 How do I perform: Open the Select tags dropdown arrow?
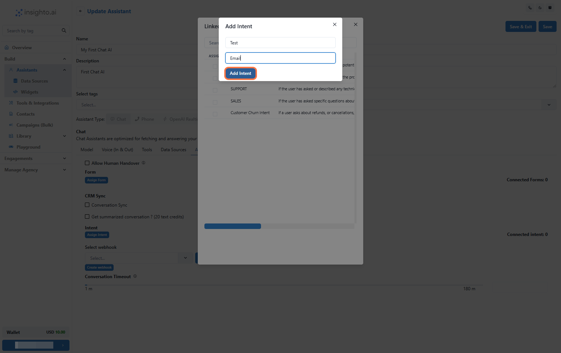click(x=549, y=105)
